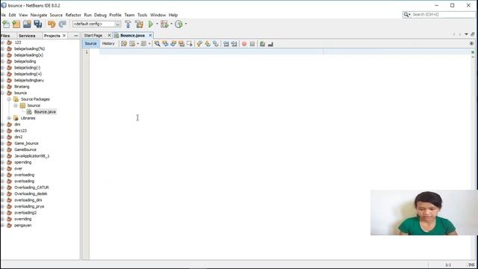Toggle Highlight Search in editor toolbar
This screenshot has height=269, width=478.
pos(181,44)
